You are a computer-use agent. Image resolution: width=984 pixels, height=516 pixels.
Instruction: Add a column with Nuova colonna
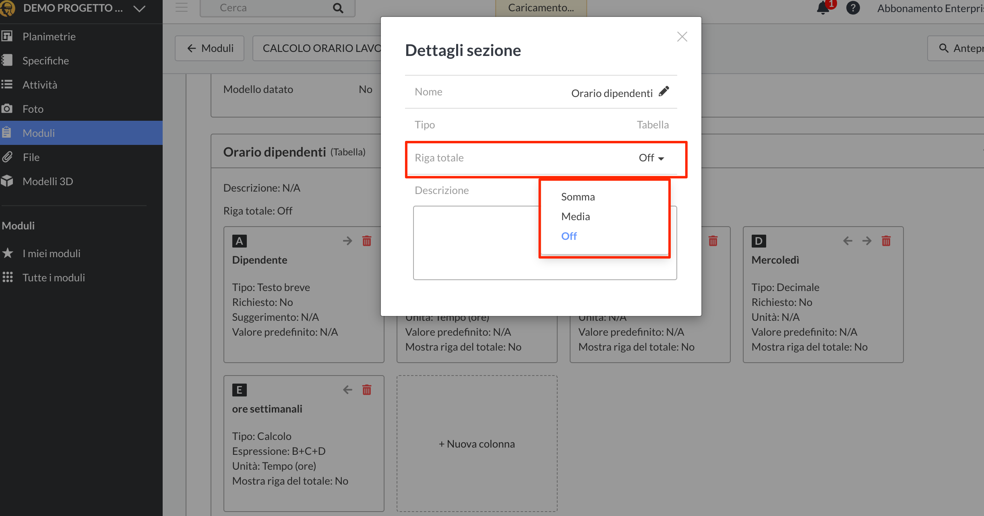[477, 444]
